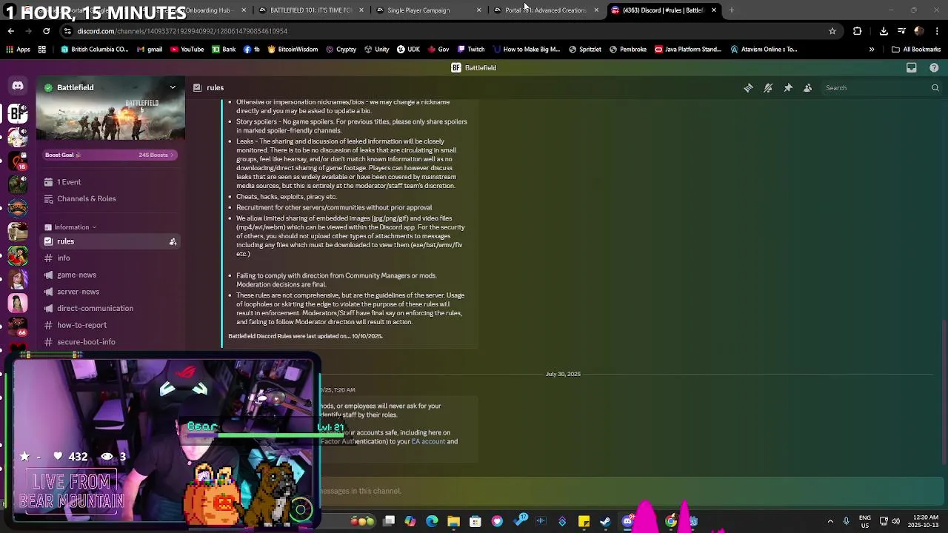Open the Discord help icon
Image resolution: width=948 pixels, height=533 pixels.
click(934, 67)
